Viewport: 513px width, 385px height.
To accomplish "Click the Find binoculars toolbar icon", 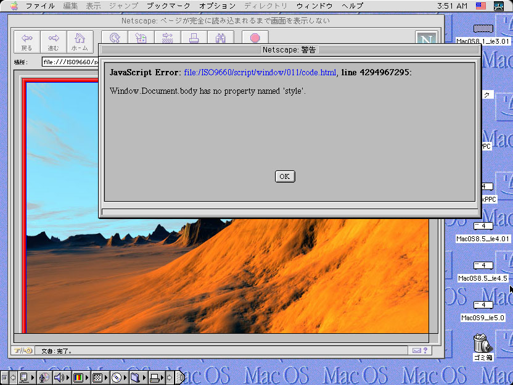I will (x=221, y=37).
